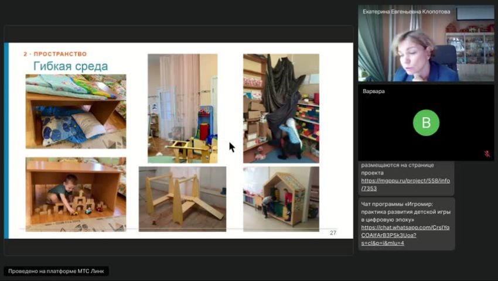The width and height of the screenshot is (498, 281).
Task: Click the 'Проведено на платформе МТС Линк' badge
Action: tap(56, 271)
